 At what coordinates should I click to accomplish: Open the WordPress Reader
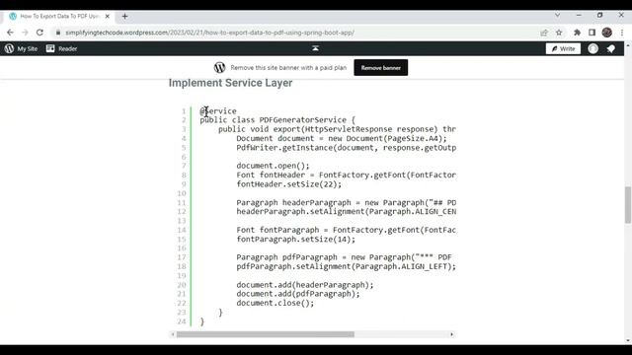[61, 48]
